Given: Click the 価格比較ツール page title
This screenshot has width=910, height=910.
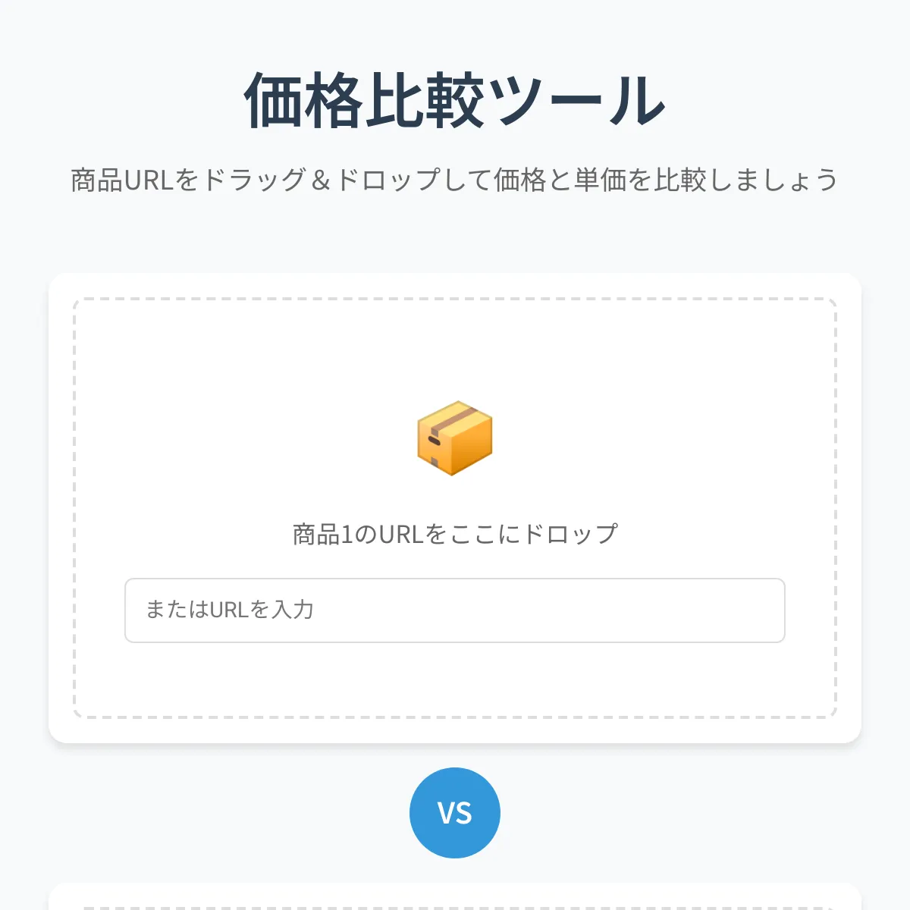Looking at the screenshot, I should [455, 99].
